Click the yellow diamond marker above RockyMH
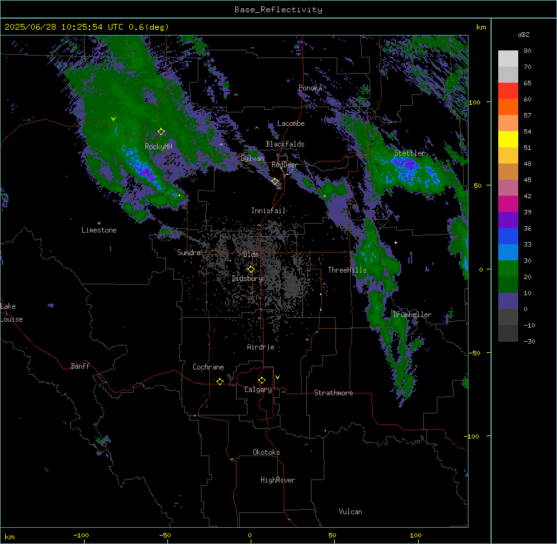This screenshot has height=544, width=557. pos(161,132)
